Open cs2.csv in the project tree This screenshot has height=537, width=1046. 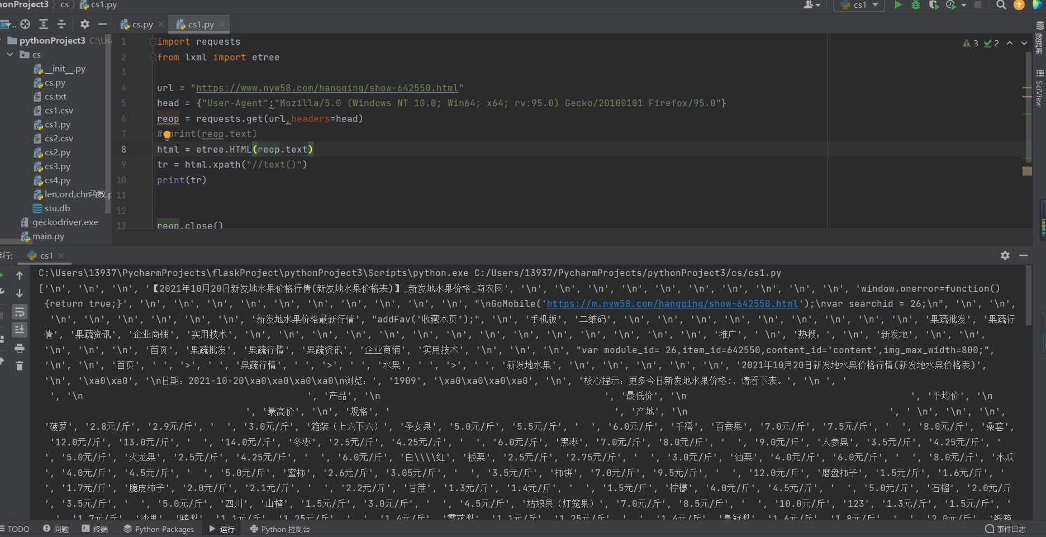[x=59, y=139]
